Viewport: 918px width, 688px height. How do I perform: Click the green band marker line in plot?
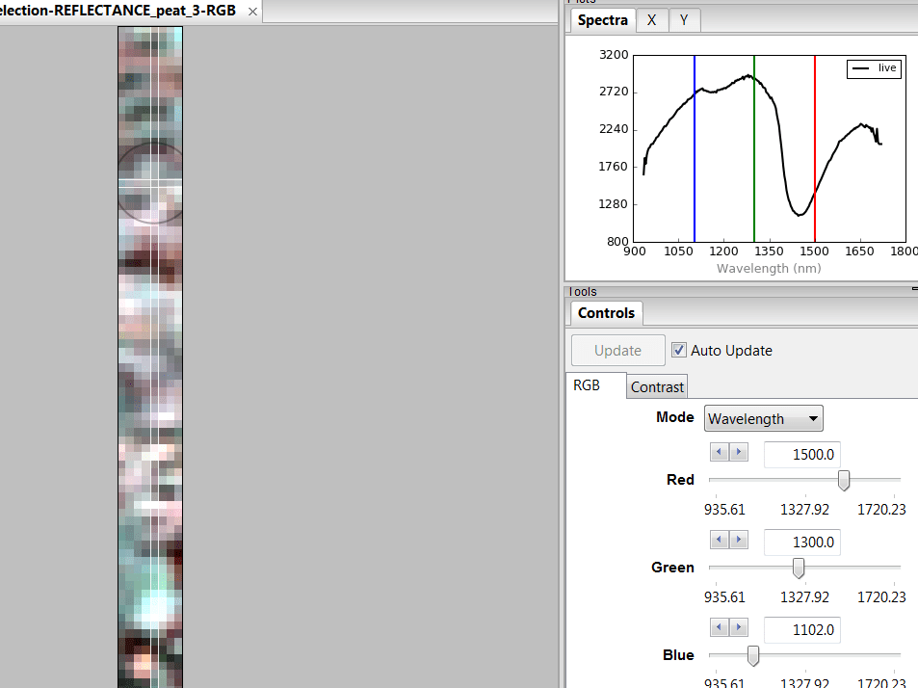[x=754, y=148]
